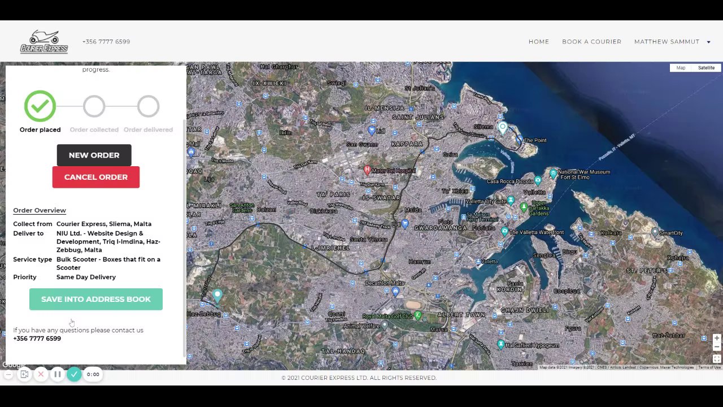
Task: Switch the map to Satellite view
Action: click(x=706, y=68)
